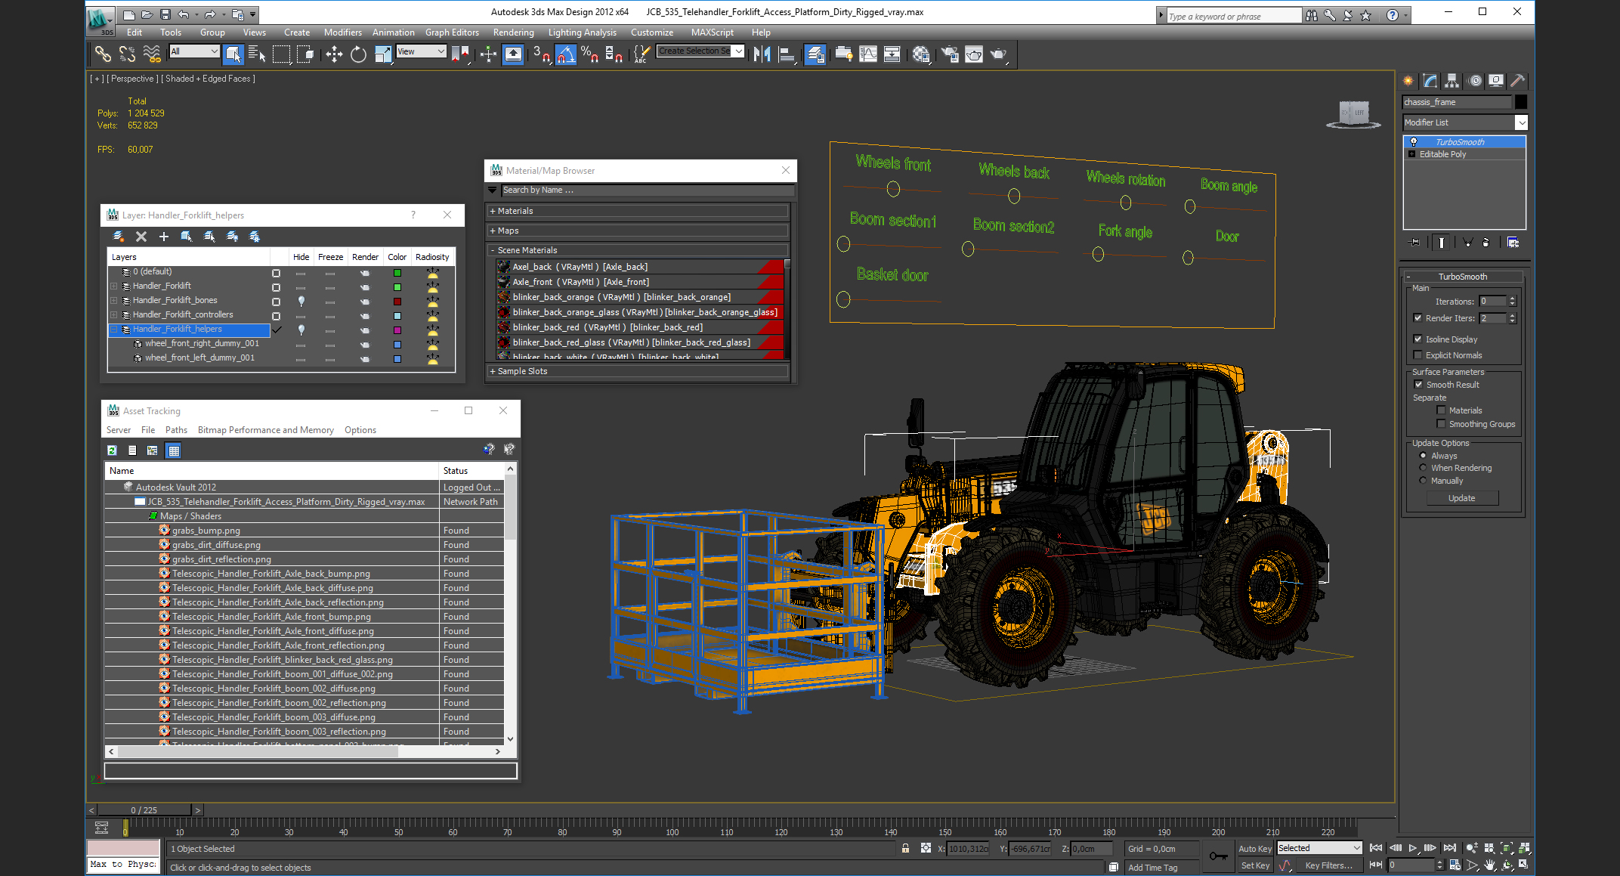Choose the Select and Rotate tool

[358, 54]
